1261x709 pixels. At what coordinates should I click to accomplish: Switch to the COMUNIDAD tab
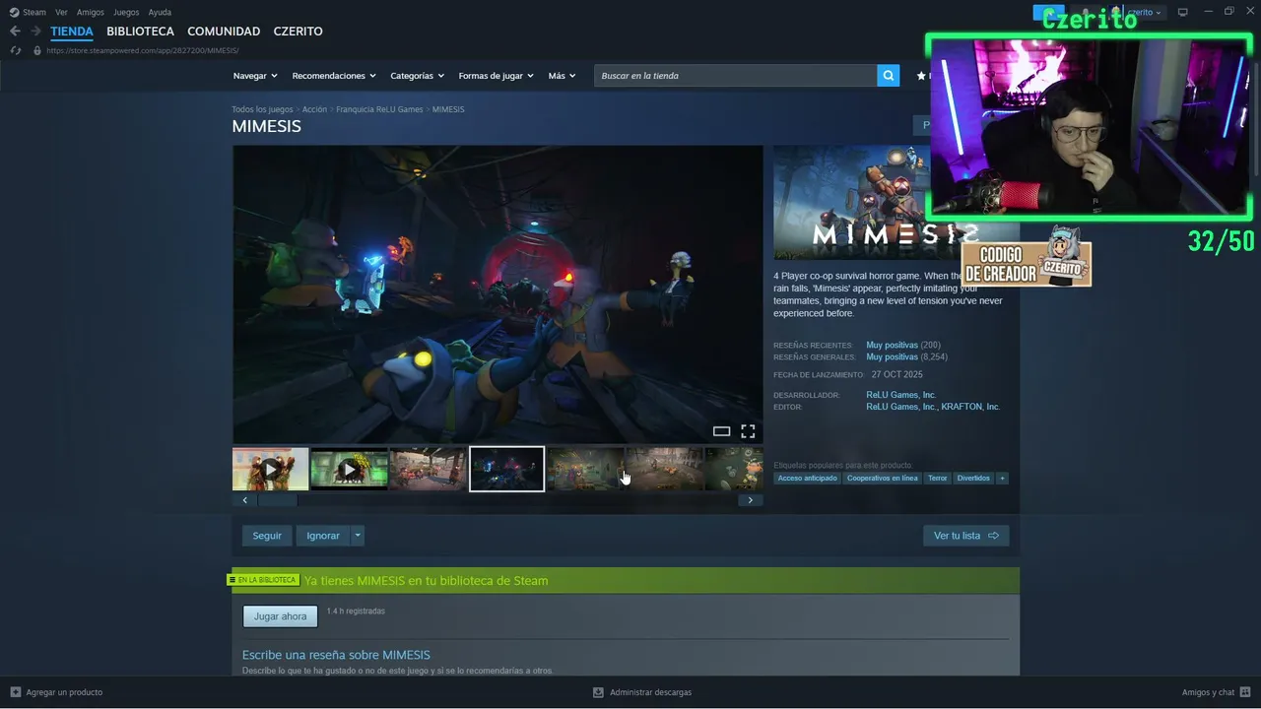[224, 32]
